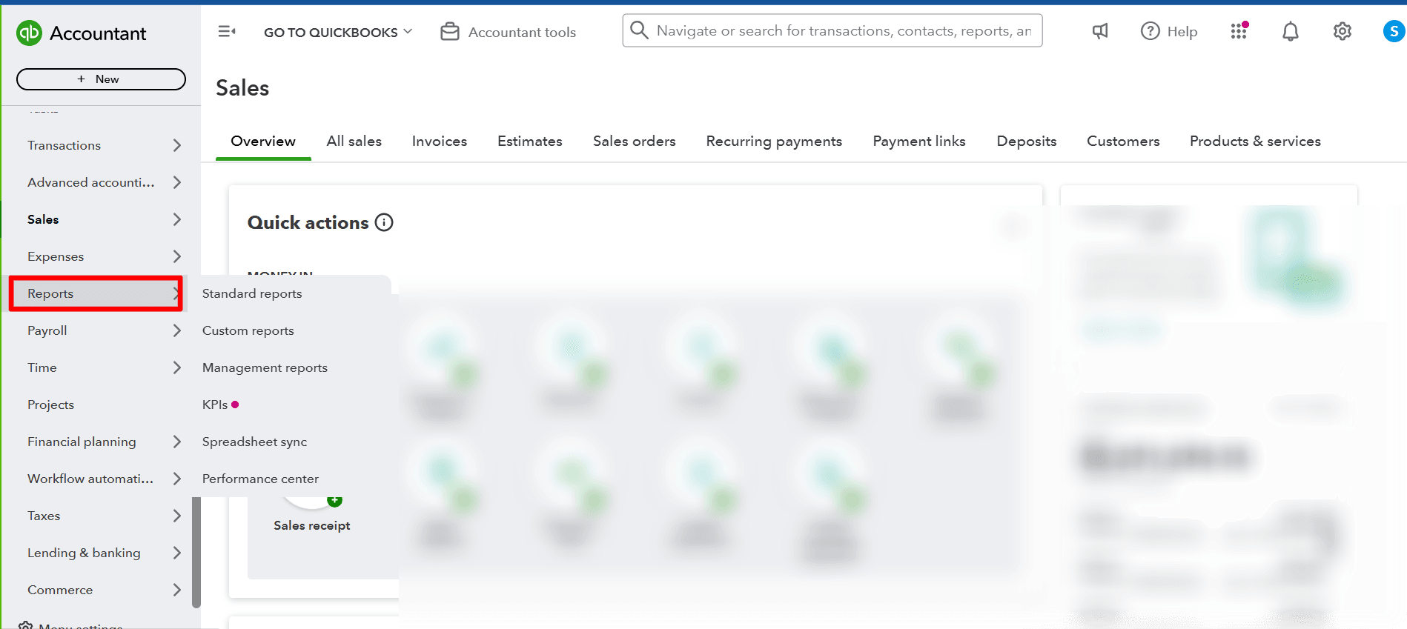The width and height of the screenshot is (1407, 629).
Task: Click Accountant tools label
Action: 522,32
